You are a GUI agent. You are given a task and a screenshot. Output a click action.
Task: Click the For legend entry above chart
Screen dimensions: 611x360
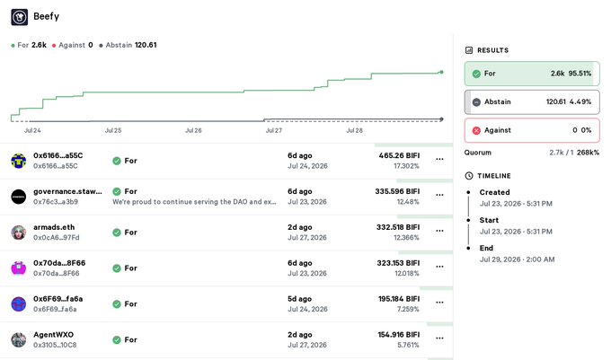click(x=29, y=45)
